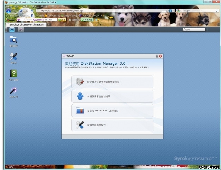The width and height of the screenshot is (221, 170).
Task: Open Happy Farm bookmark
Action: [70, 16]
